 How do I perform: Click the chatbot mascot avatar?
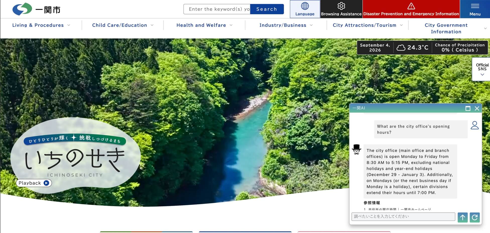tap(356, 149)
